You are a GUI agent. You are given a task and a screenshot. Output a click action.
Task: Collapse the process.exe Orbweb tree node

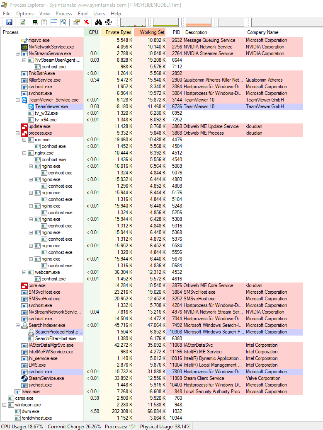[17, 133]
